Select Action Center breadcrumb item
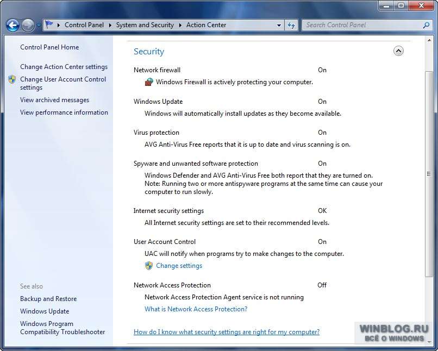 tap(206, 25)
